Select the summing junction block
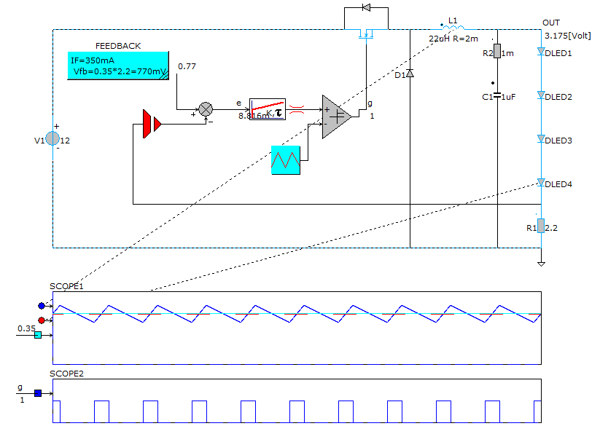 click(206, 109)
